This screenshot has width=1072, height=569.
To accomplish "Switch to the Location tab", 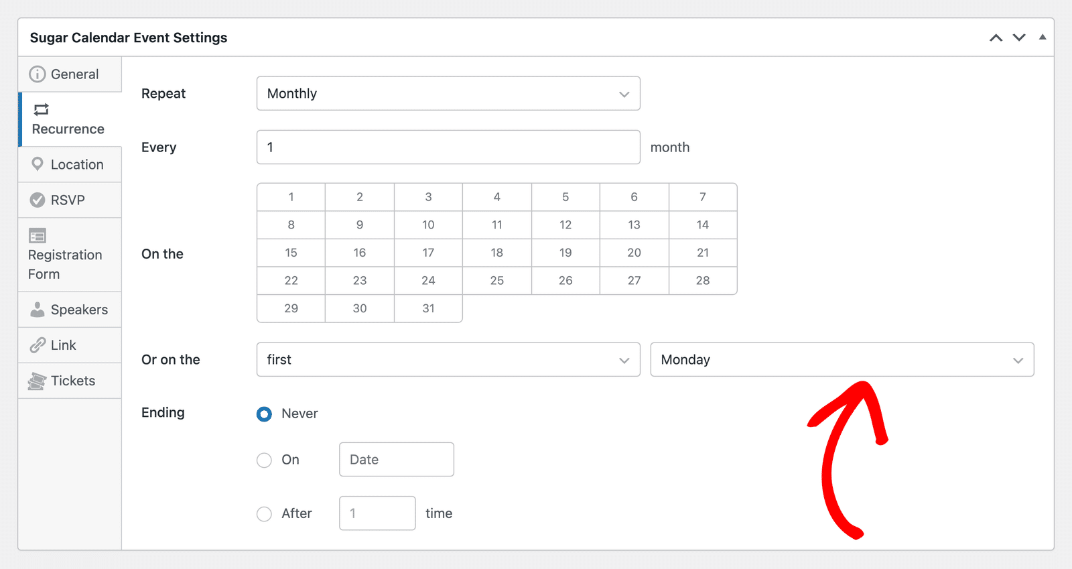I will (x=70, y=164).
